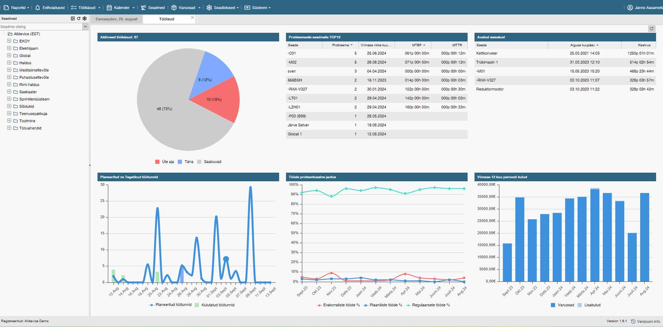Toggle the Üle aja legend series
This screenshot has width=663, height=327.
tap(165, 162)
